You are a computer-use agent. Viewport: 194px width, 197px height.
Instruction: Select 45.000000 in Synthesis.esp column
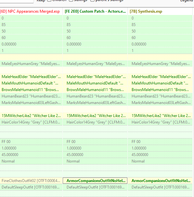[160, 155]
